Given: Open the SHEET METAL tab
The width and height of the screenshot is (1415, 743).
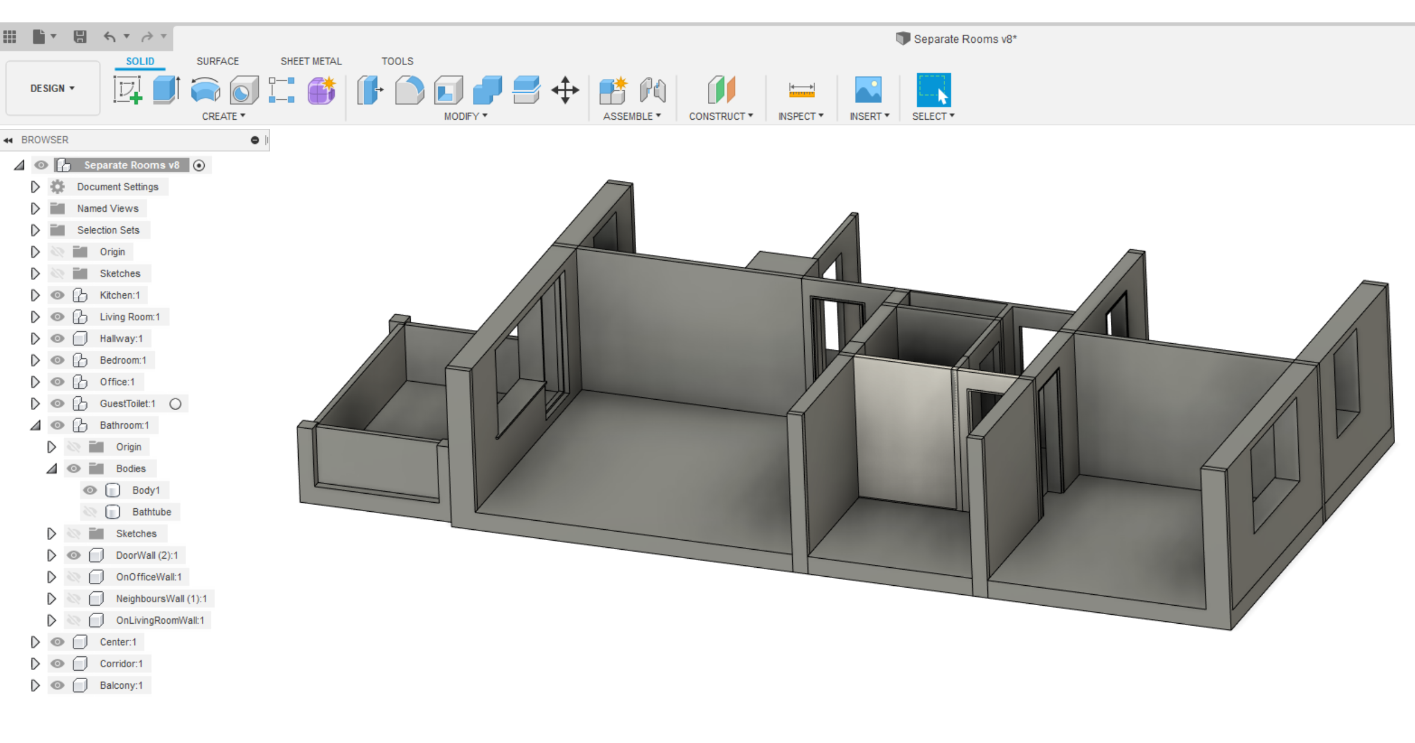Looking at the screenshot, I should [311, 61].
